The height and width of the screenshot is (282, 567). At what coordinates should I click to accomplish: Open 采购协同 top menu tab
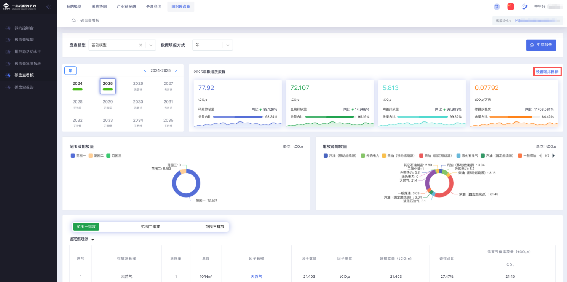click(99, 6)
